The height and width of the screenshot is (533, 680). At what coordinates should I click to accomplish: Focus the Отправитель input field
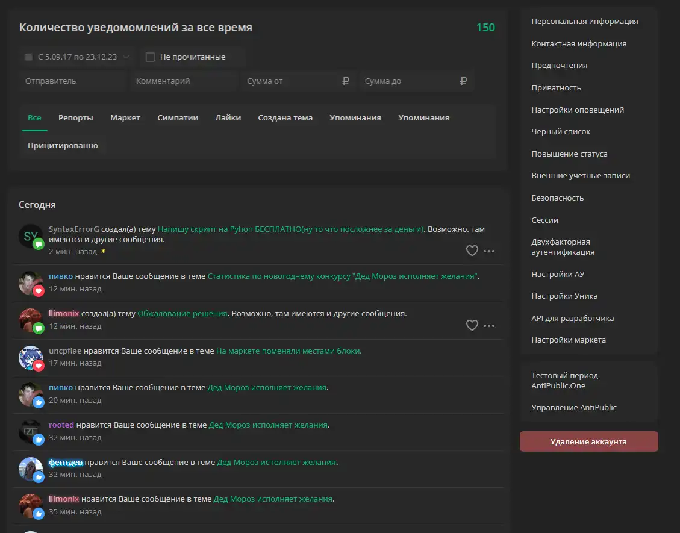(x=72, y=81)
